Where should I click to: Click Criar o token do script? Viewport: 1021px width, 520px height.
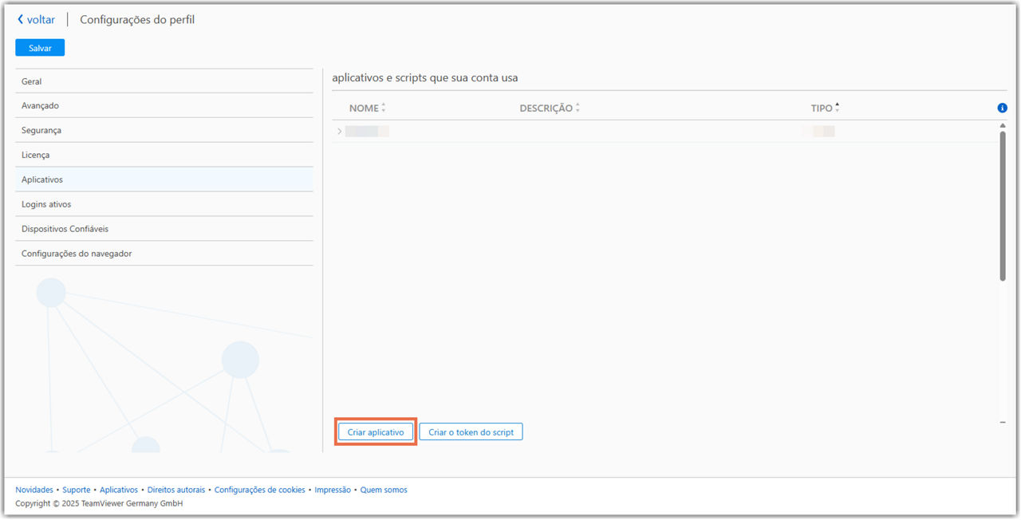coord(471,432)
